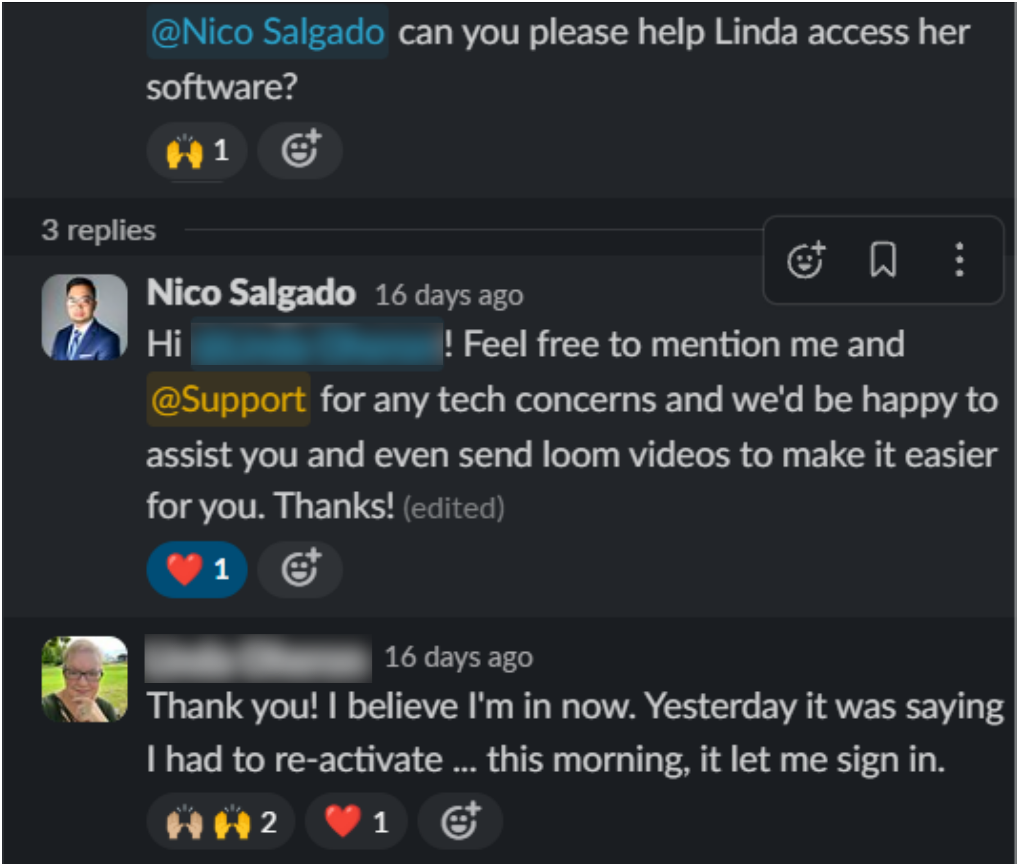Open the "16 days ago" timestamp on Nico's reply
The height and width of the screenshot is (864, 1019).
[449, 295]
